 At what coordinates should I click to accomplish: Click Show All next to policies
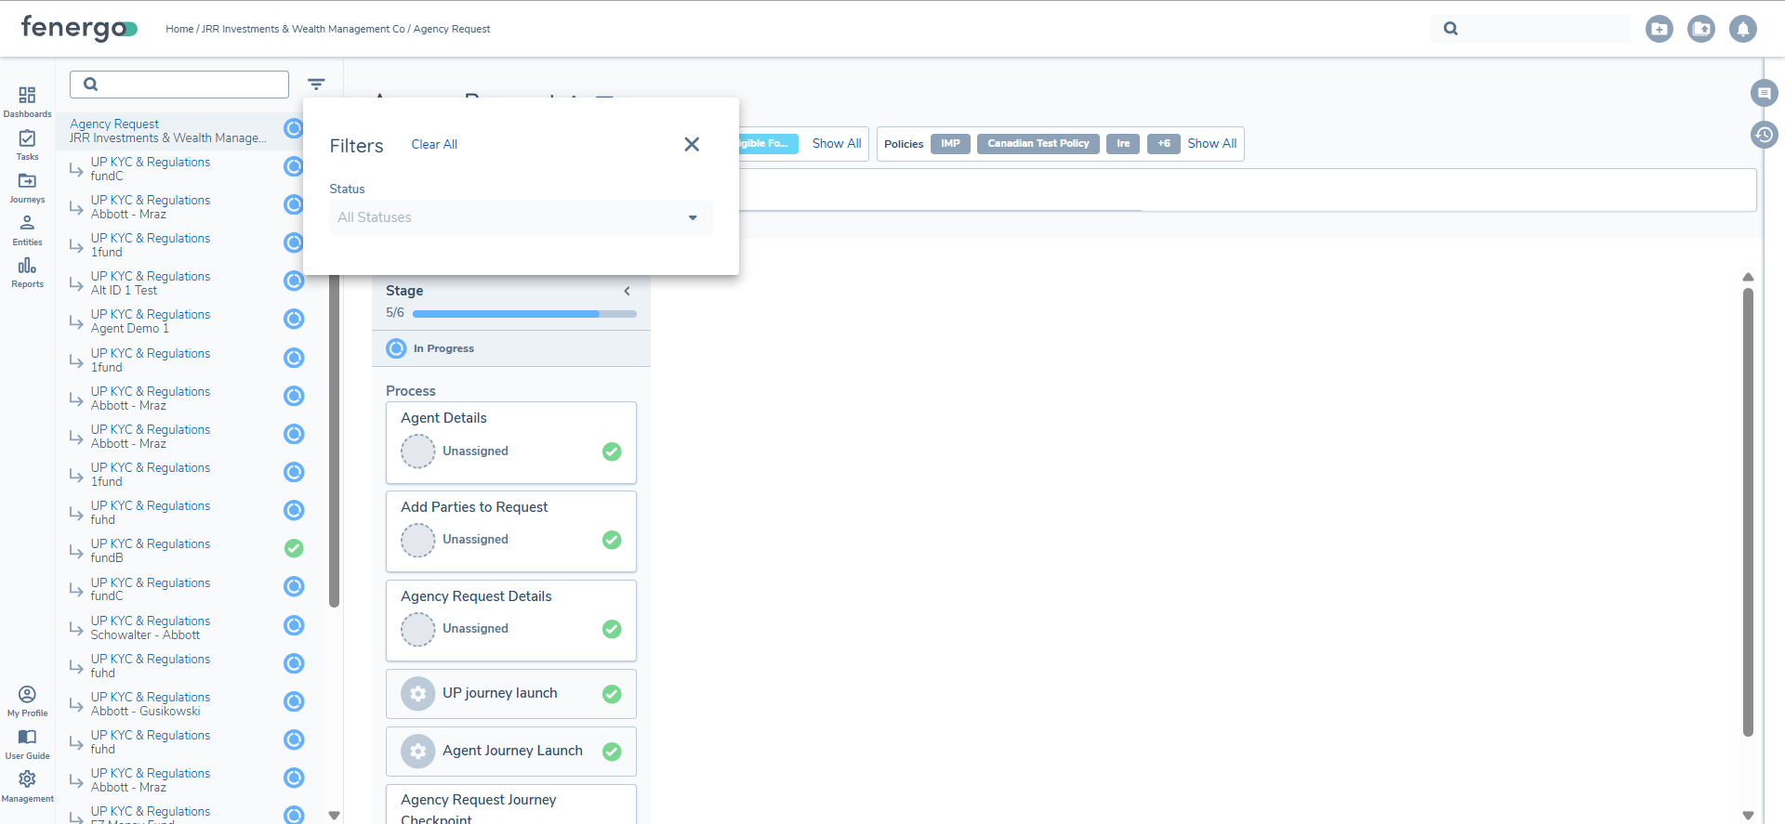click(x=1211, y=143)
